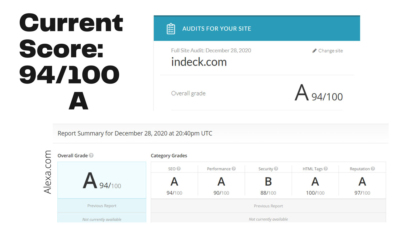
Task: Click the Reputation help question mark icon
Action: click(x=373, y=169)
